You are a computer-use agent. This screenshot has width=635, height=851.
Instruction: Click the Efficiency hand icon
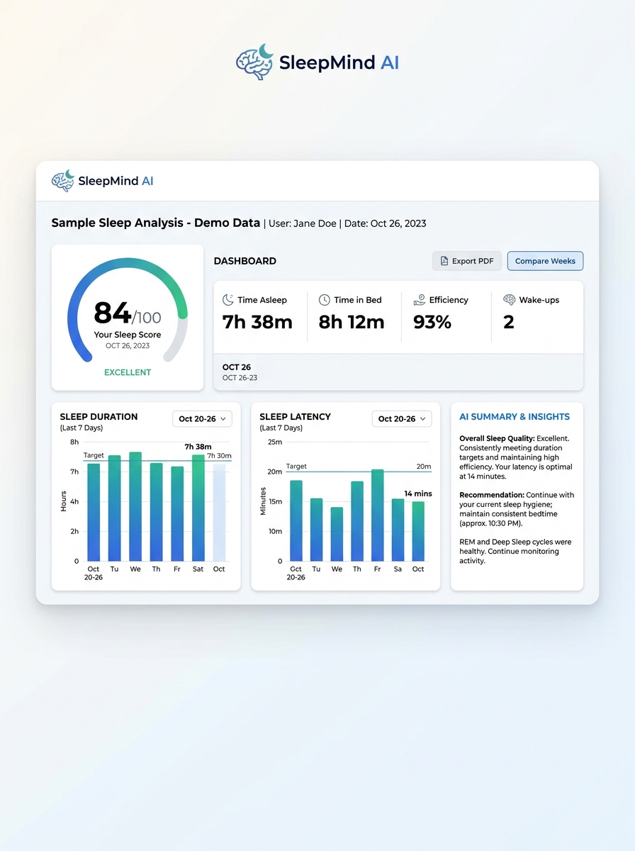420,300
